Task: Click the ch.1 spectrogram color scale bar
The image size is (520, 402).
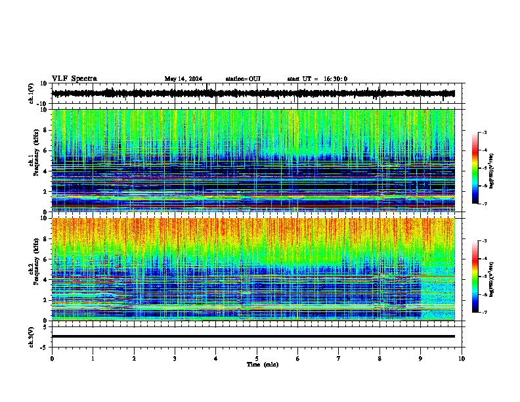Action: pyautogui.click(x=475, y=168)
